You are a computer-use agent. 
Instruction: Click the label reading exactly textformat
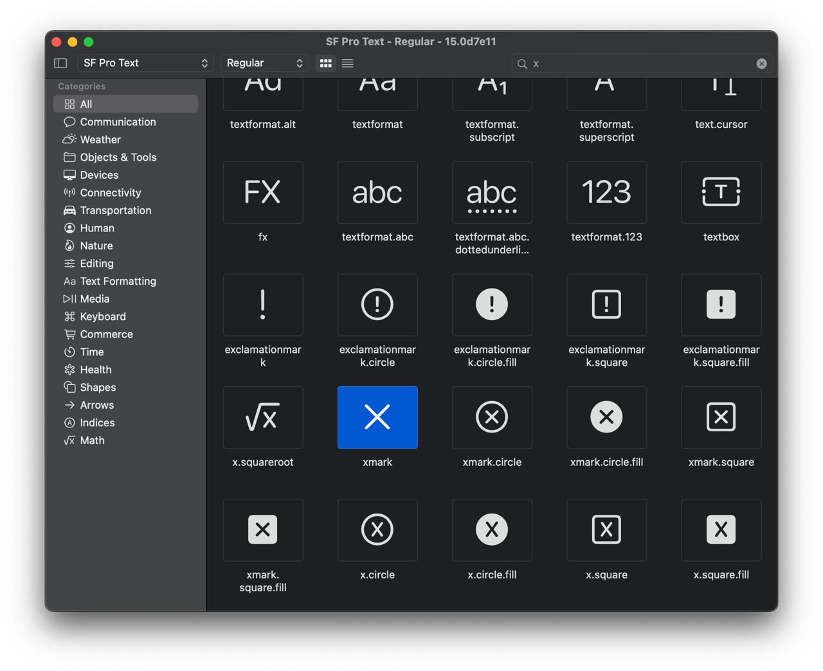377,125
